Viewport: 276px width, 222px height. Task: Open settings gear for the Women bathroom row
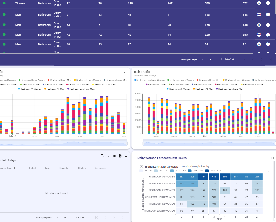[x=259, y=3]
